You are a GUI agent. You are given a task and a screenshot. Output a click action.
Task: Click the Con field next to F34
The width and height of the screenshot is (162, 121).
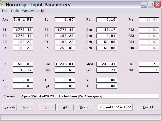[x=107, y=42]
